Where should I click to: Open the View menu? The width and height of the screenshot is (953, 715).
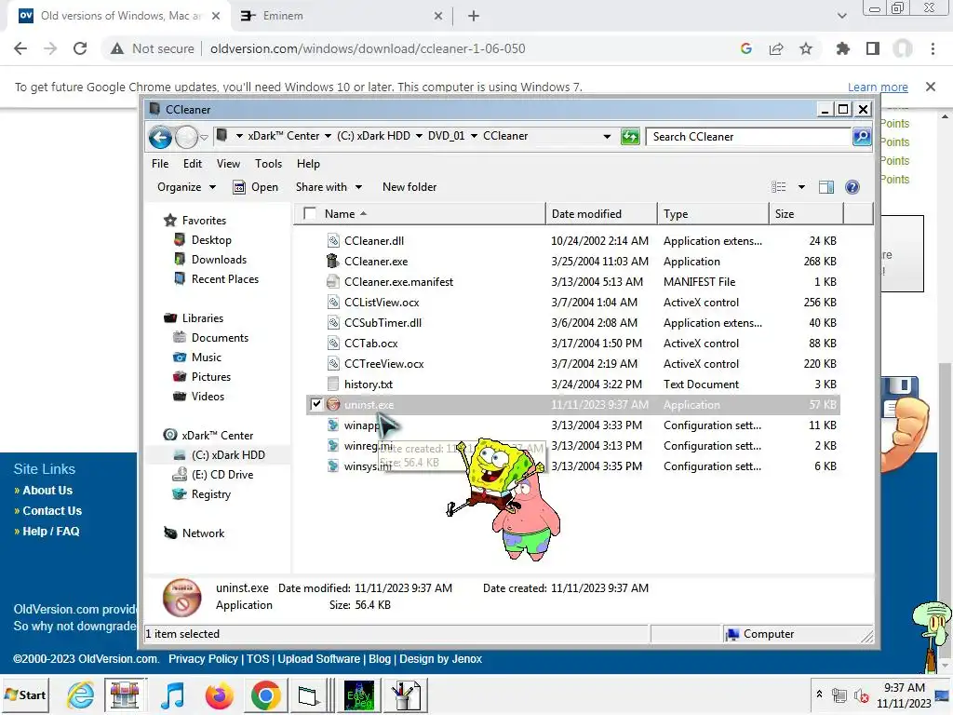(x=228, y=164)
